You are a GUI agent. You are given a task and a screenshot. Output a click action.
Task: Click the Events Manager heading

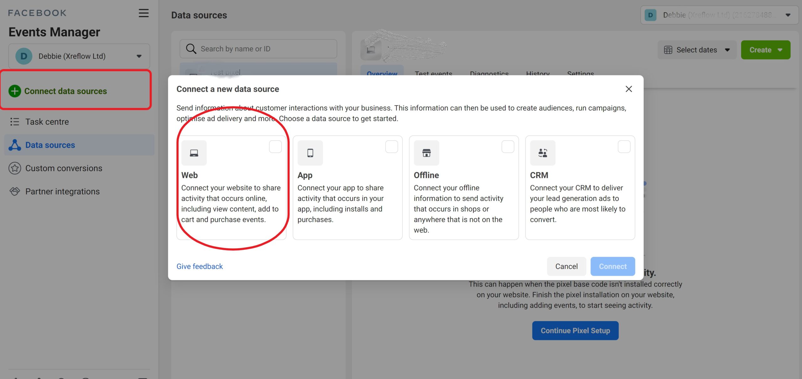54,32
